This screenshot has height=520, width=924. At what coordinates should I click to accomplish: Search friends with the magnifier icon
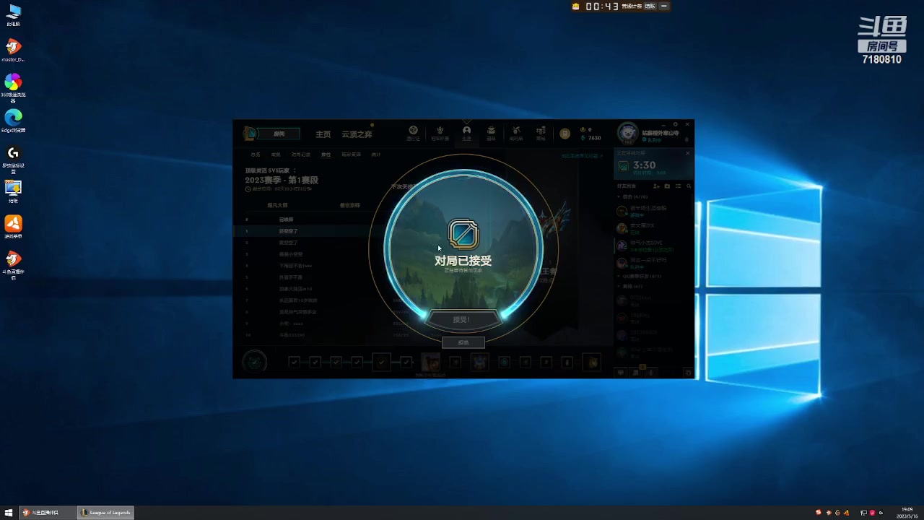[689, 186]
